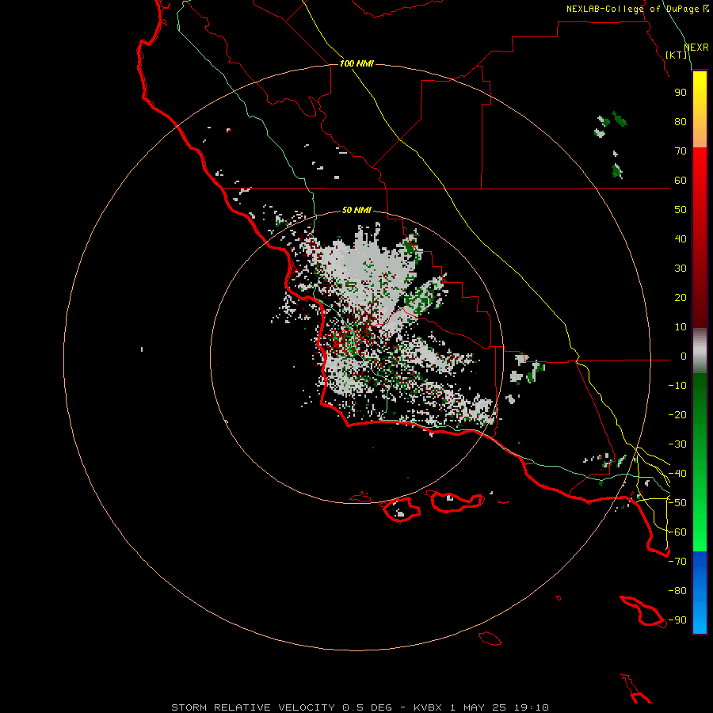
Task: Click the 20 value on velocity scale
Action: pyautogui.click(x=681, y=297)
